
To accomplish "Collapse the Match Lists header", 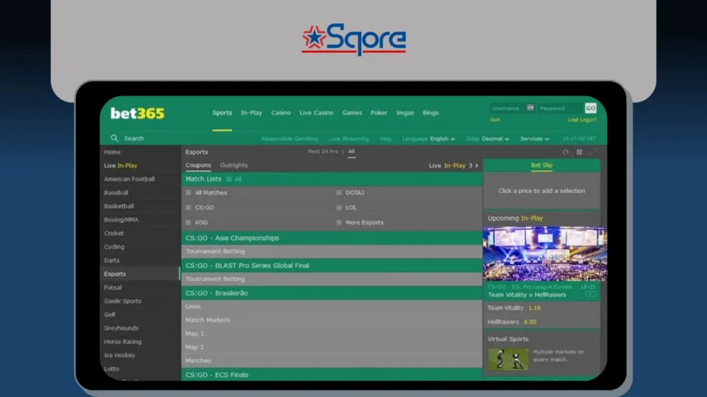I will [332, 179].
